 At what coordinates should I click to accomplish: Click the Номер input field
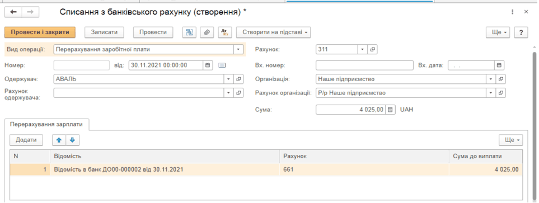82,65
